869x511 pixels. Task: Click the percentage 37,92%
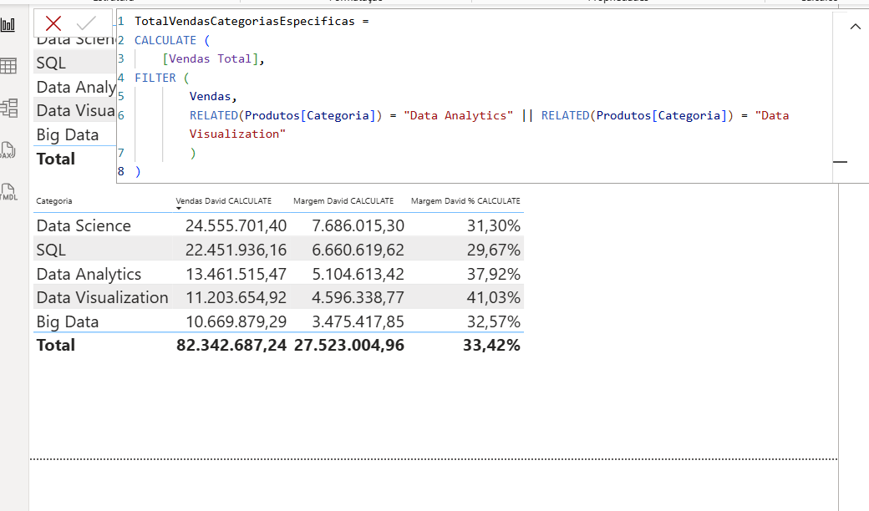click(x=494, y=274)
